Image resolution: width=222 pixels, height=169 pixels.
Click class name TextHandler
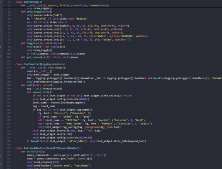32,64
